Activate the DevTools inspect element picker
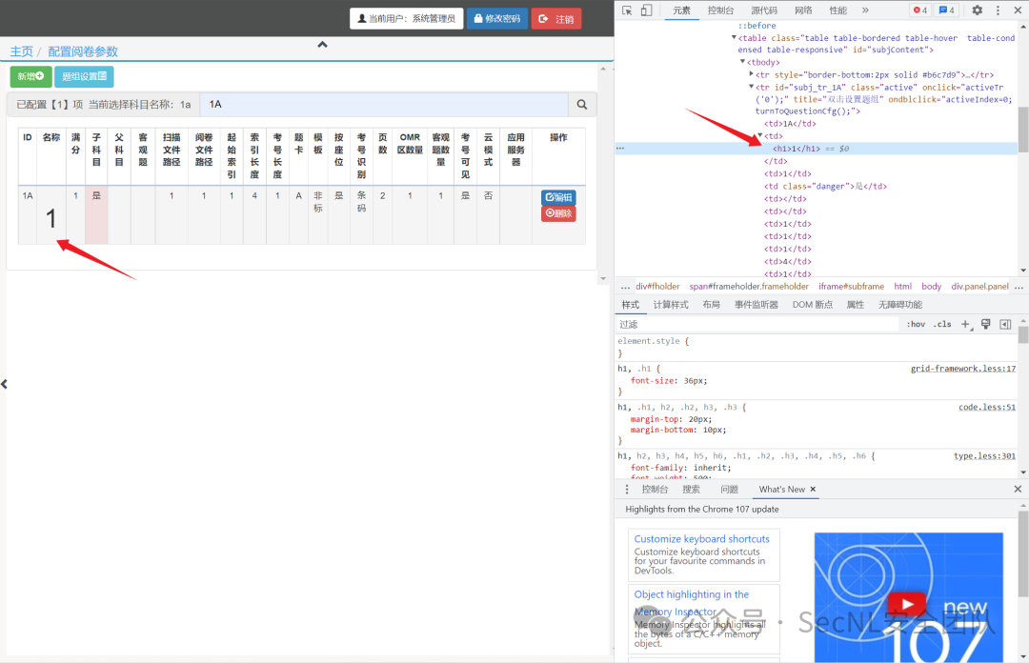 (x=627, y=10)
